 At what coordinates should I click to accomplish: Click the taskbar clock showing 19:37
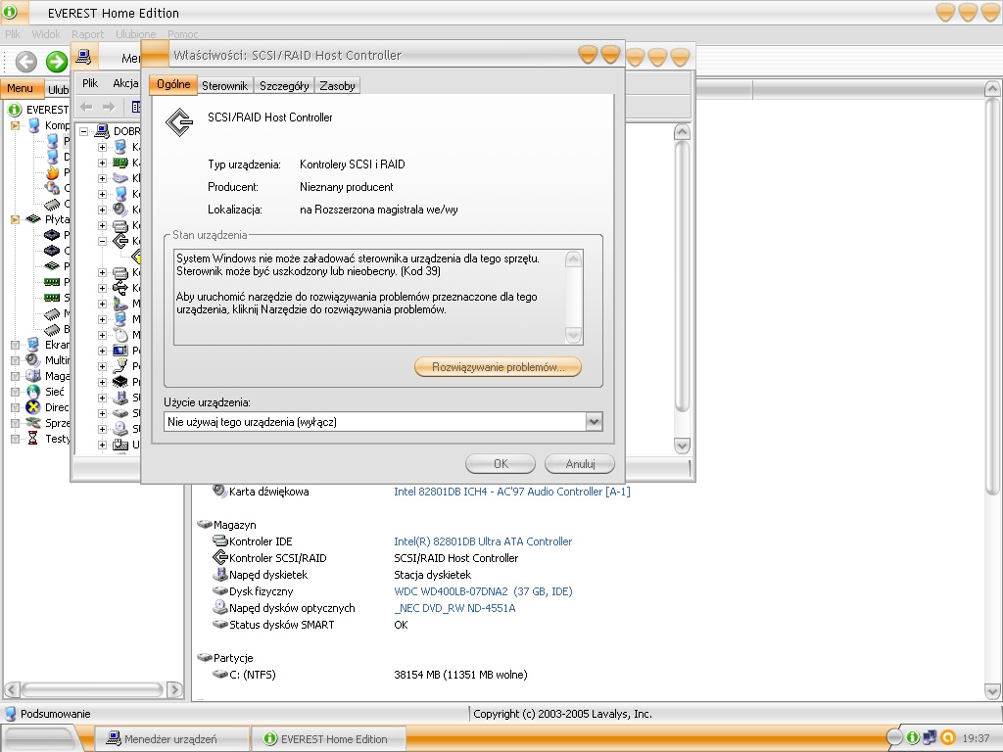click(x=976, y=738)
